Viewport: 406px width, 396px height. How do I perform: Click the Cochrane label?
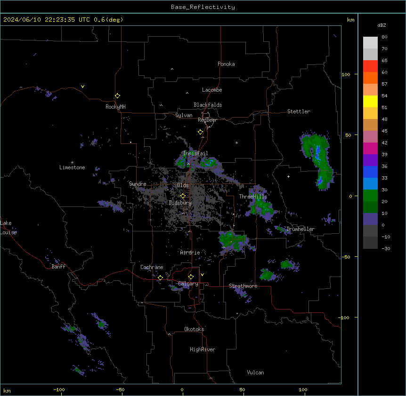pos(152,267)
